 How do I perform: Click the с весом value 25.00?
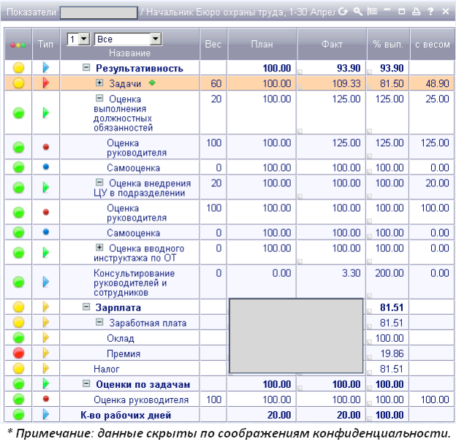click(437, 99)
